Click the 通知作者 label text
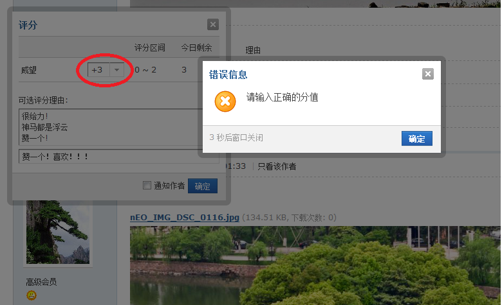 [169, 186]
